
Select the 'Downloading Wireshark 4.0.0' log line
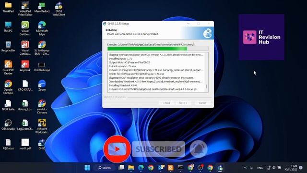click(155, 81)
